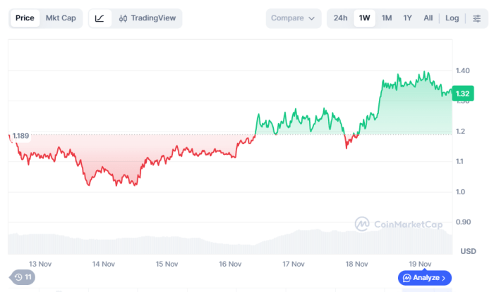Click the Analyze sparkle icon
The image size is (494, 292).
click(407, 278)
